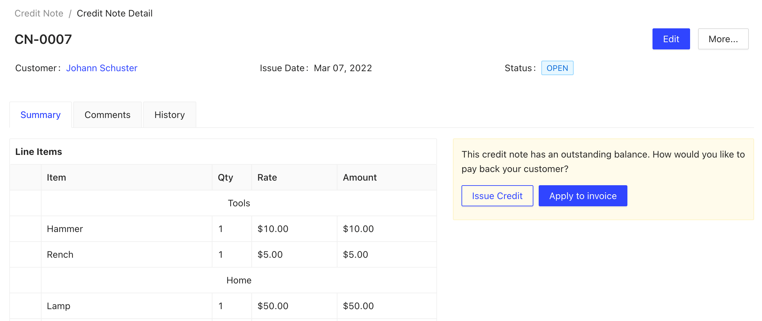Select the Summary tab
This screenshot has width=762, height=321.
(x=41, y=115)
